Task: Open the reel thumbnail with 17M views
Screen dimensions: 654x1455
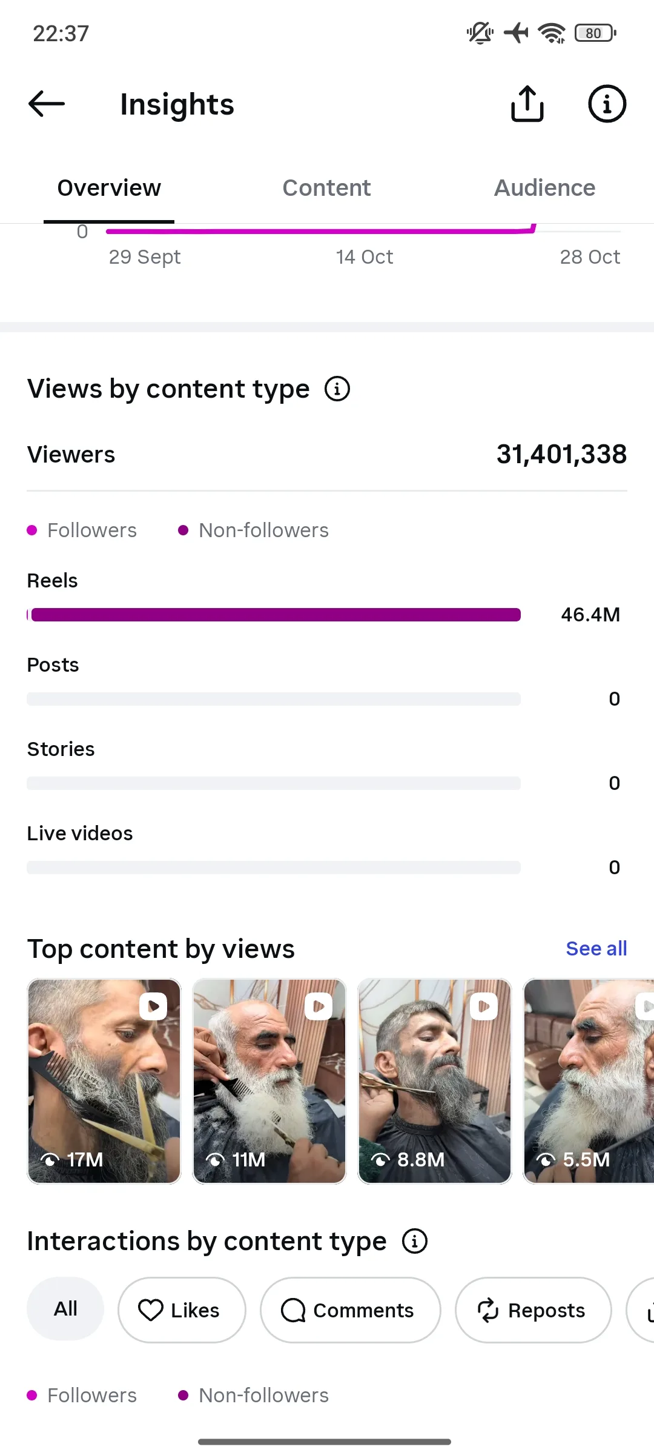Action: pyautogui.click(x=104, y=1081)
